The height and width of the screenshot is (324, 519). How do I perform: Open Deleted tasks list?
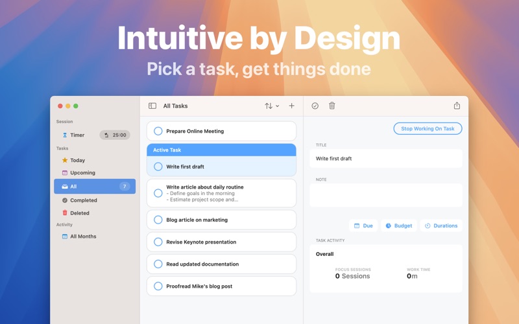79,213
